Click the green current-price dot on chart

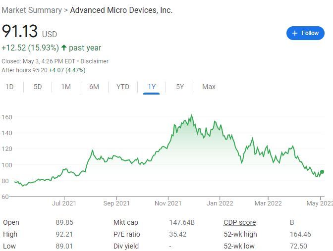tap(322, 172)
